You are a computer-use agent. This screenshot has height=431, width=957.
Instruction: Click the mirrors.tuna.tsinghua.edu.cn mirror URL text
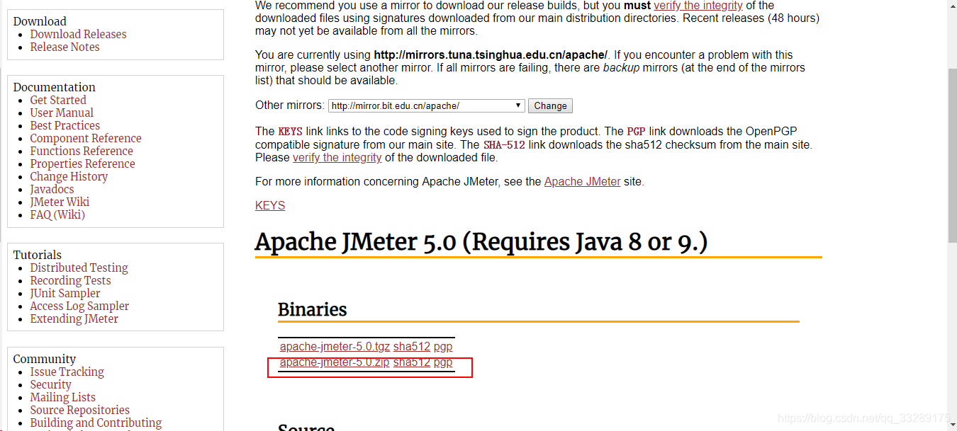pyautogui.click(x=491, y=54)
